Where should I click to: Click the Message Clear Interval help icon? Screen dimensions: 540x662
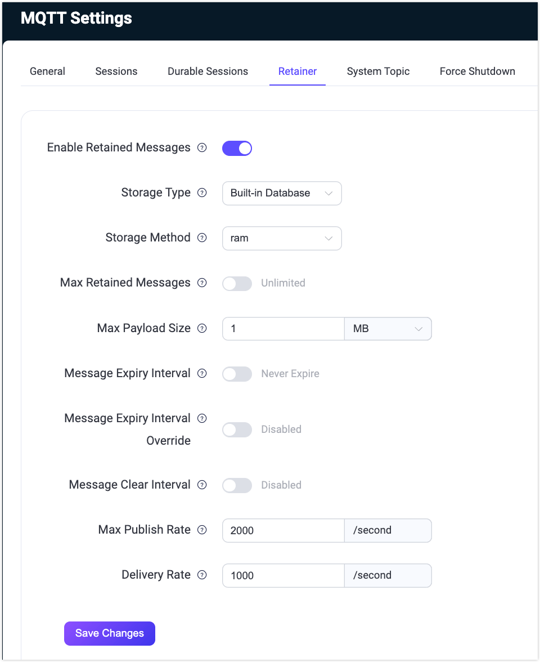pyautogui.click(x=202, y=485)
